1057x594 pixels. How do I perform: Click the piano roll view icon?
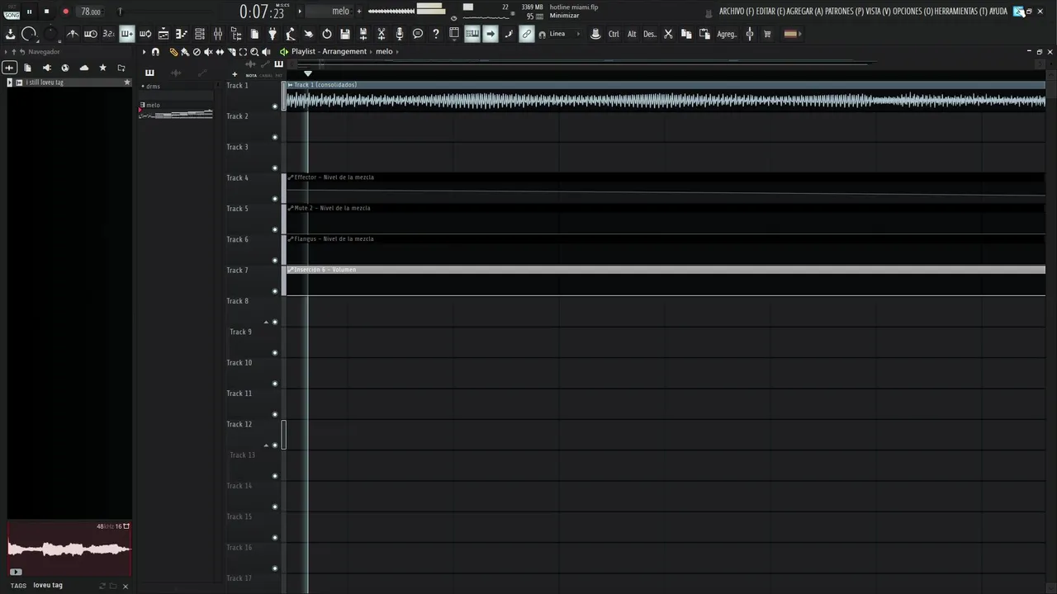coord(182,34)
